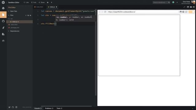Click the Share button
Screen dimensions: 196x110
[42, 2]
